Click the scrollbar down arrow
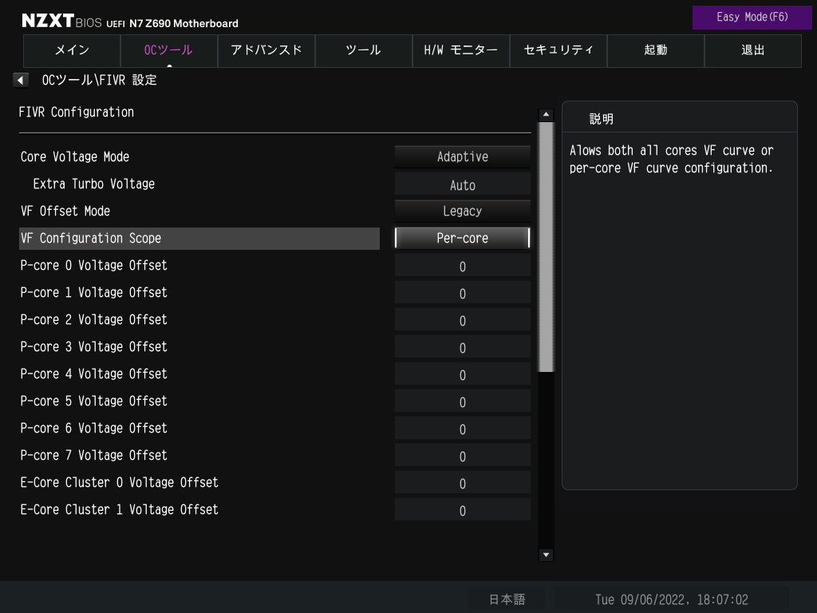Viewport: 817px width, 613px height. [546, 555]
